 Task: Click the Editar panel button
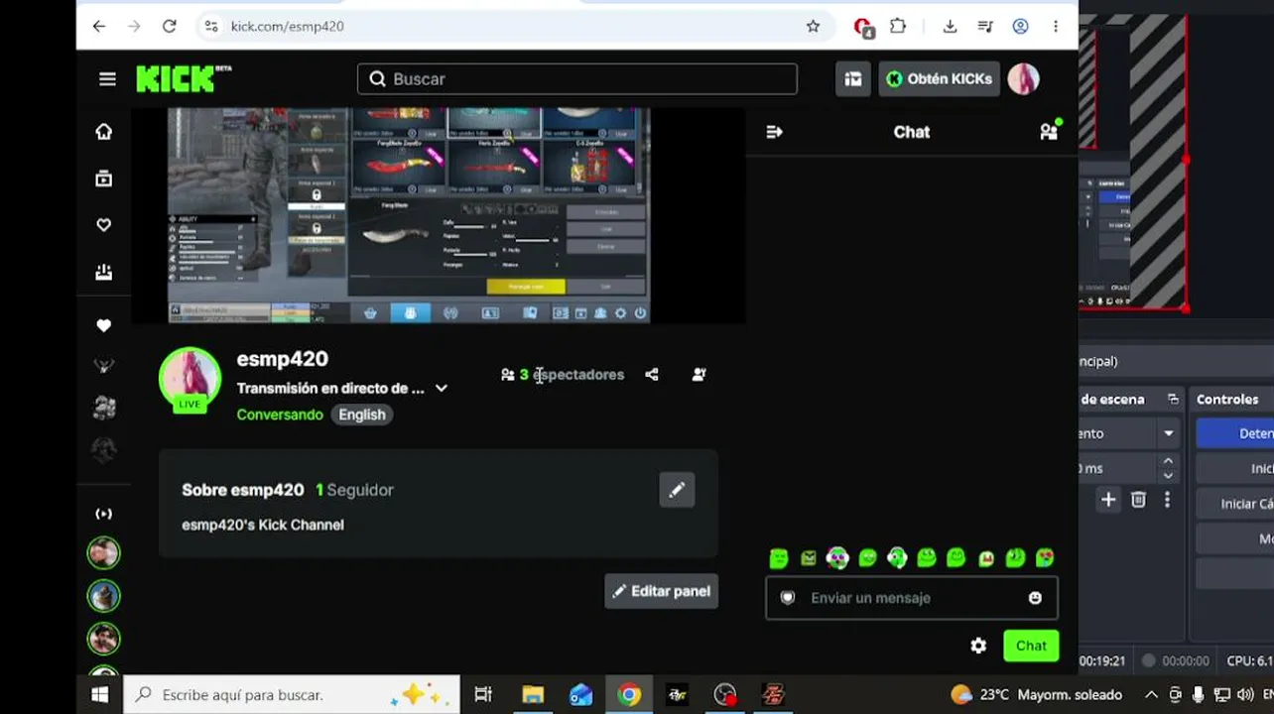661,591
